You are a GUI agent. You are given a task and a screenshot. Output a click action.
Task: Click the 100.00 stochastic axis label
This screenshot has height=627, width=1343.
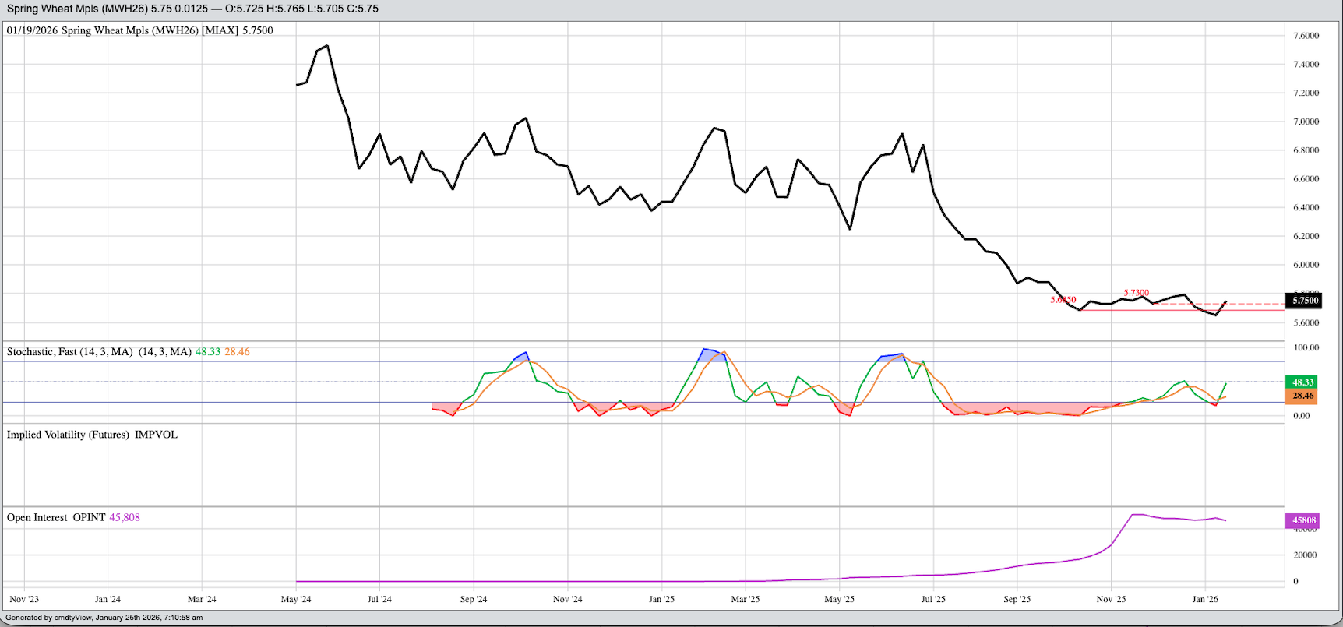click(x=1306, y=347)
